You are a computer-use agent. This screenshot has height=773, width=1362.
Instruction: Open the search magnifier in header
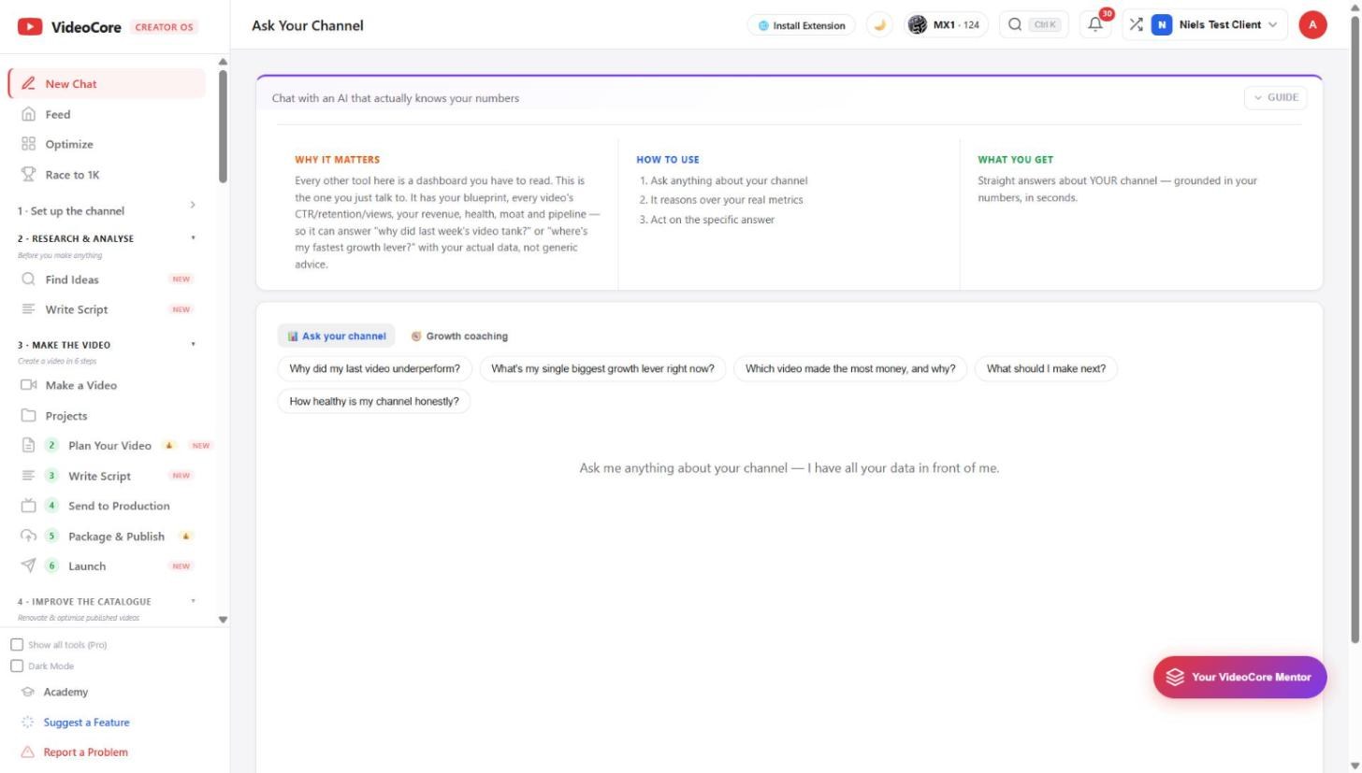(x=1015, y=25)
